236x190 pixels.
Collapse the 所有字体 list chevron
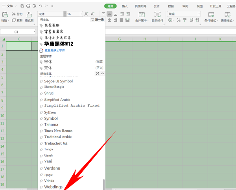coord(103,73)
